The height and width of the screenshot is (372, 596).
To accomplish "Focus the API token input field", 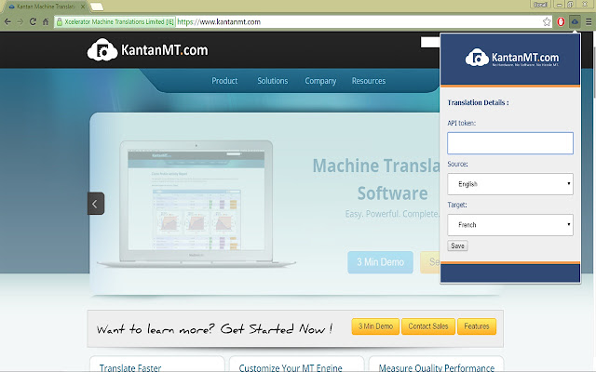I will [x=510, y=143].
